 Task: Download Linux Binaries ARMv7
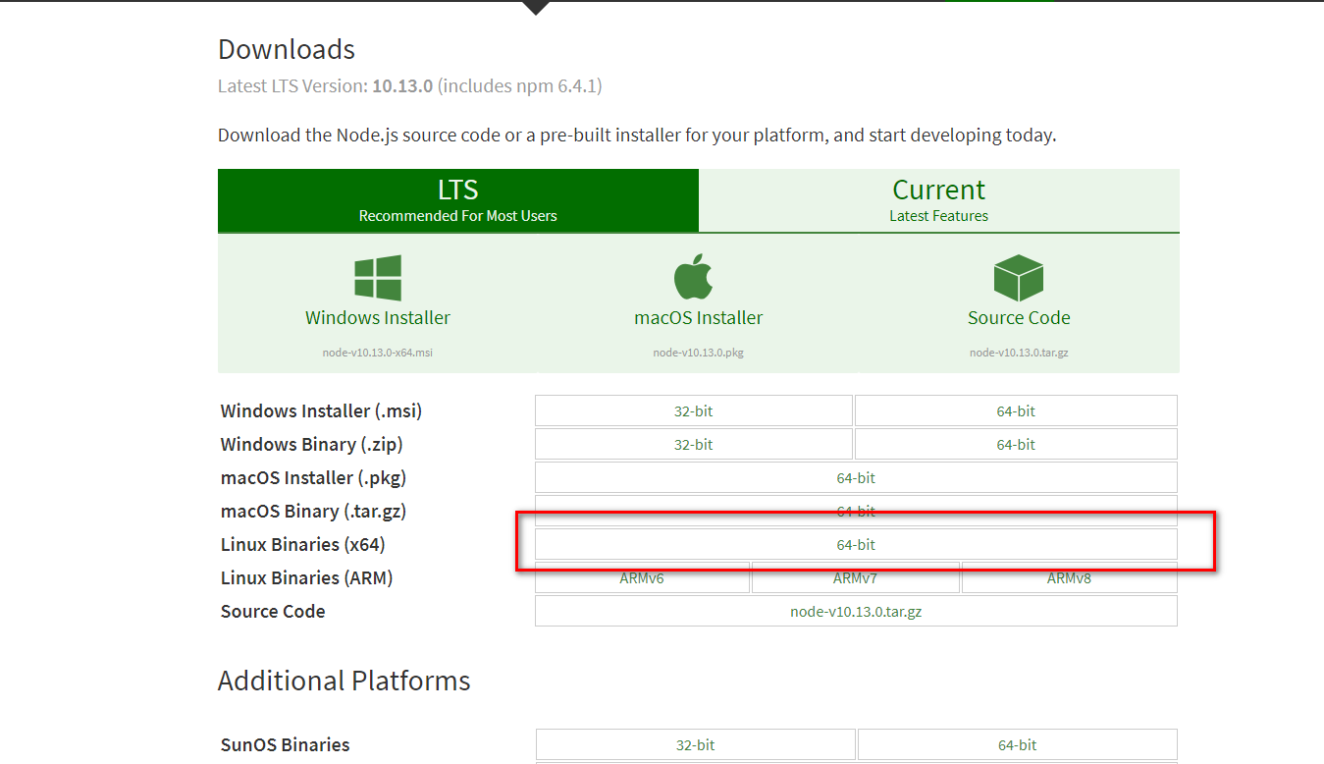tap(855, 578)
